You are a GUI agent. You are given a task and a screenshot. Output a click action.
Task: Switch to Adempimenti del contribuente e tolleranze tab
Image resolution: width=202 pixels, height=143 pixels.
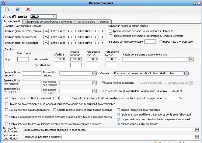tap(49, 22)
